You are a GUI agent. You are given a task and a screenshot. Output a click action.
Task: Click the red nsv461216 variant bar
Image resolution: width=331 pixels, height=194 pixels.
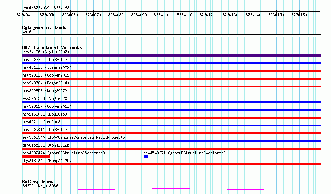pyautogui.click(x=171, y=71)
